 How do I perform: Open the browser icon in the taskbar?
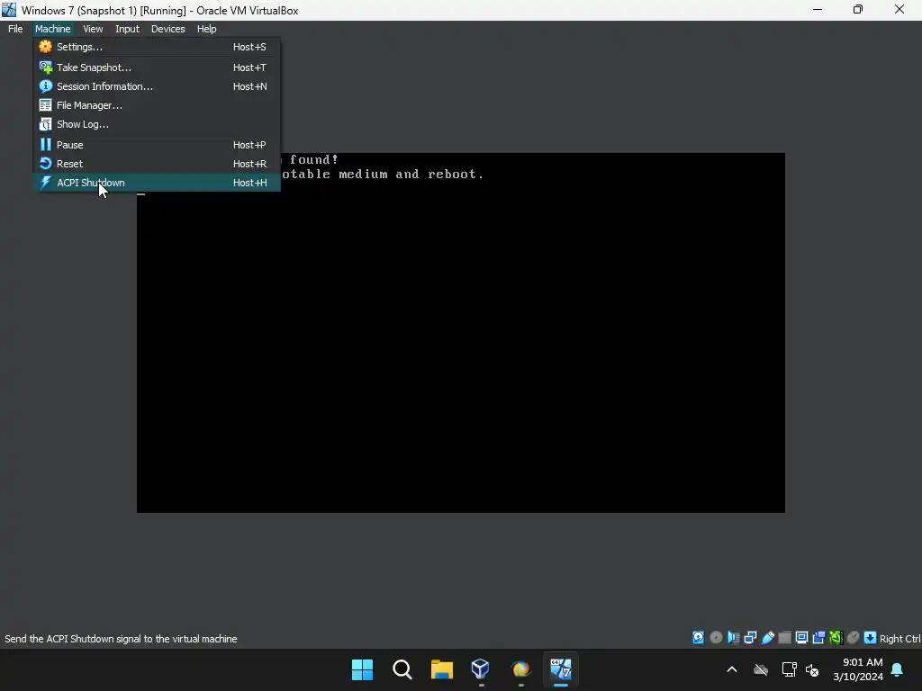pos(521,669)
